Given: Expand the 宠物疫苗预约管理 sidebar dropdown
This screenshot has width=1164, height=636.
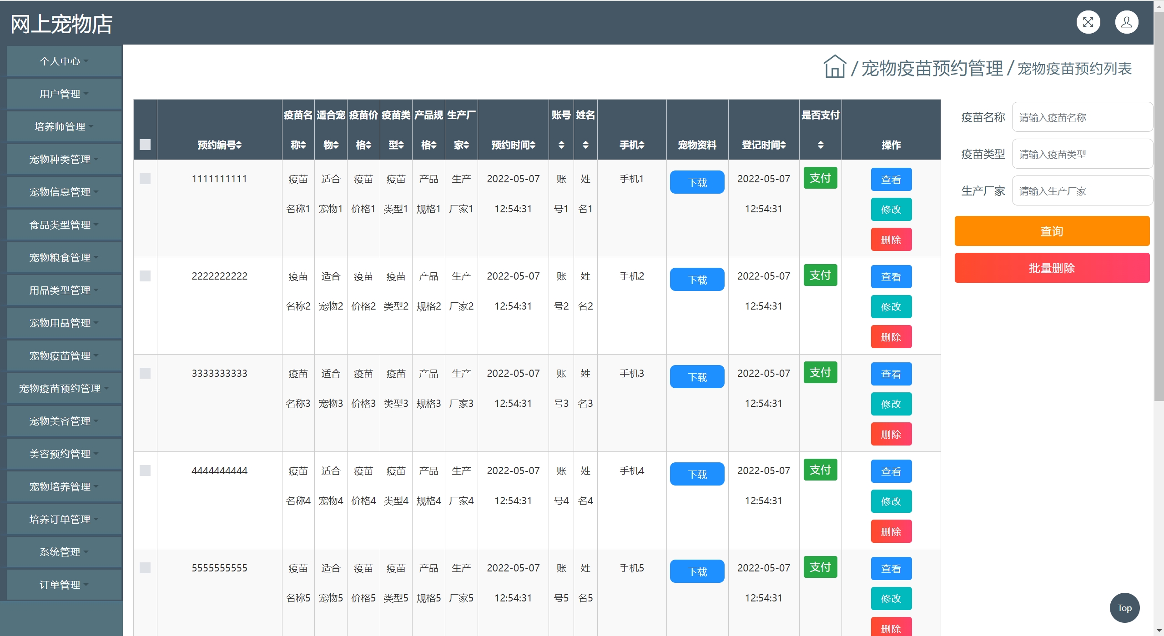Looking at the screenshot, I should point(64,388).
